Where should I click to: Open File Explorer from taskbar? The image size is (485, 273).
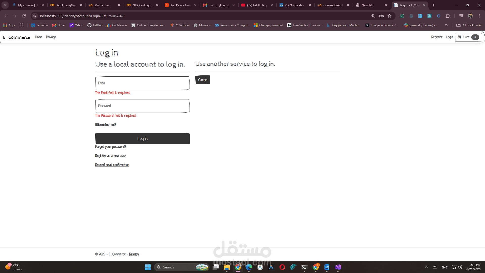coord(226,267)
